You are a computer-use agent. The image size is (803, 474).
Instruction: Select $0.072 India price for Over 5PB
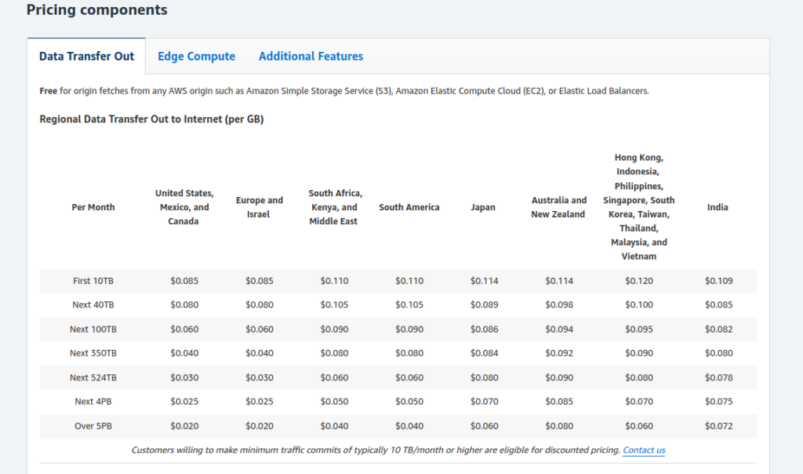pyautogui.click(x=718, y=426)
